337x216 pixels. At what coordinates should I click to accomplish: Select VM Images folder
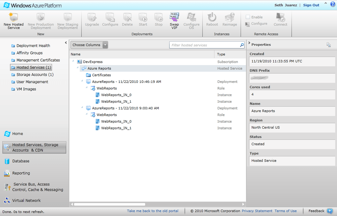(x=24, y=89)
